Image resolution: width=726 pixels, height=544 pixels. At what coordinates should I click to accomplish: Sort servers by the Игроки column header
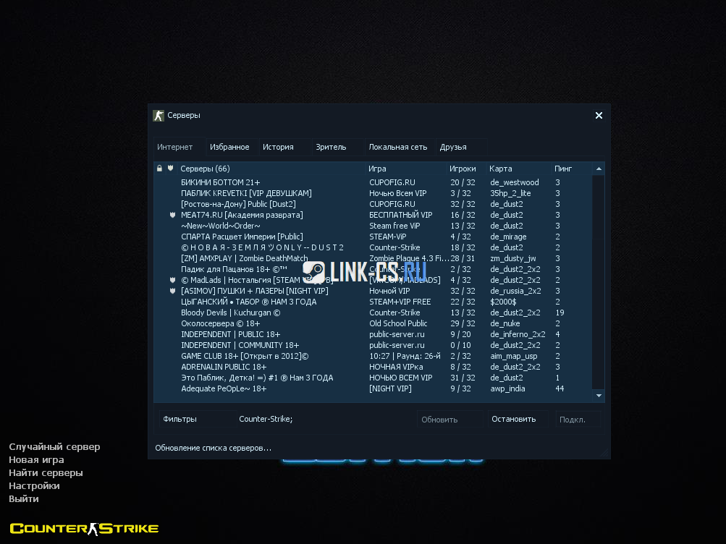(463, 169)
